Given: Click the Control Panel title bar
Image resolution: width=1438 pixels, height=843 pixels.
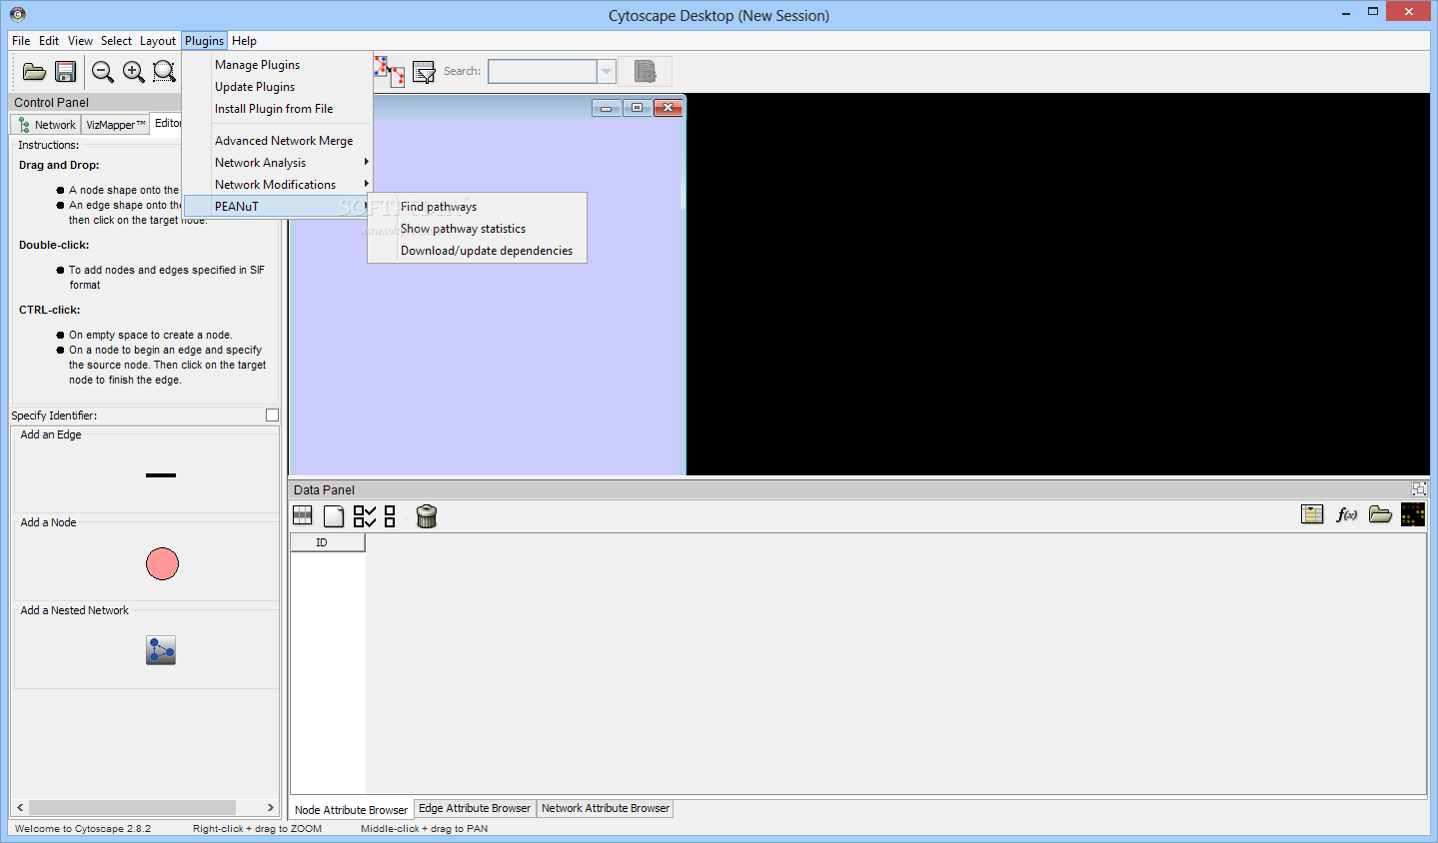Looking at the screenshot, I should [96, 102].
